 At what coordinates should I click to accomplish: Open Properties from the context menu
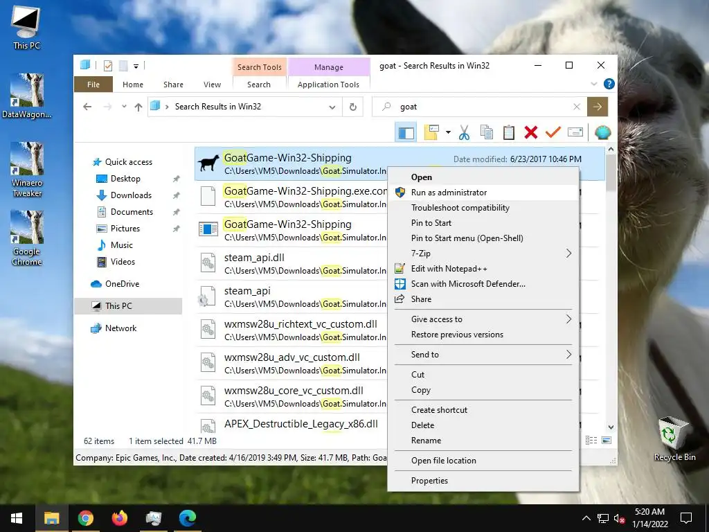(483, 481)
